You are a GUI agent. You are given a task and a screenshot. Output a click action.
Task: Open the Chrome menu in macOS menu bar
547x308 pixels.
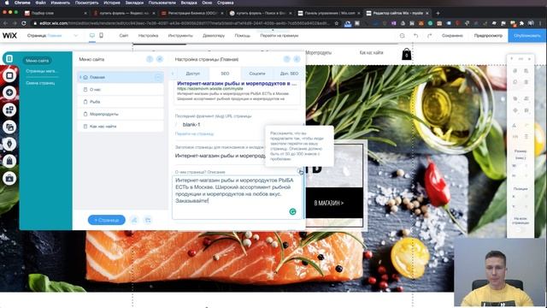23,3
